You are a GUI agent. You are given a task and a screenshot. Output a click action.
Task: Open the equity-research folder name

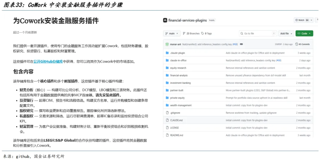(178, 68)
